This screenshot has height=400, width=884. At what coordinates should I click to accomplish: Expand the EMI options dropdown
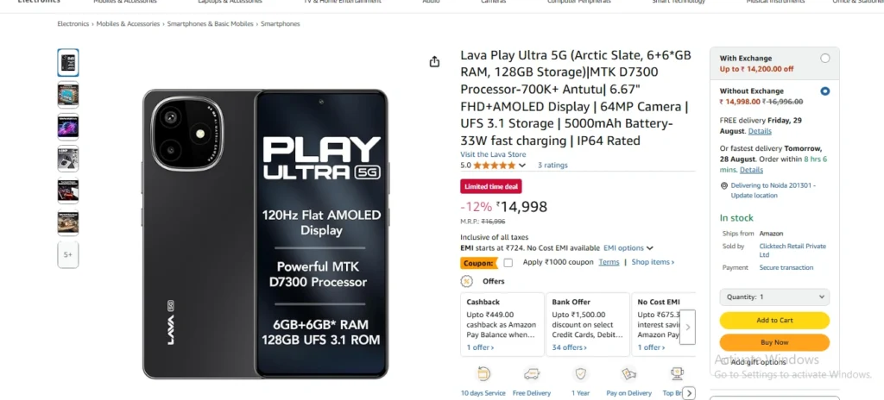pyautogui.click(x=628, y=248)
